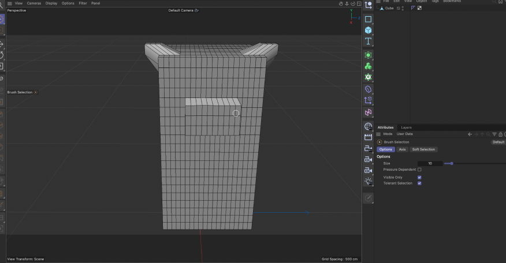The height and width of the screenshot is (263, 506).
Task: Select the Cloner (MoGraph) icon
Action: 368,66
